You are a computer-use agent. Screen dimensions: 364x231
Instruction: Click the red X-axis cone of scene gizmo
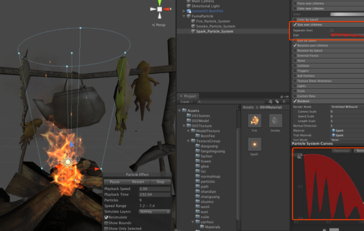point(166,9)
